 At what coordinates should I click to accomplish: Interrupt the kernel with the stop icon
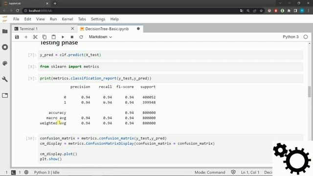[x=72, y=37]
